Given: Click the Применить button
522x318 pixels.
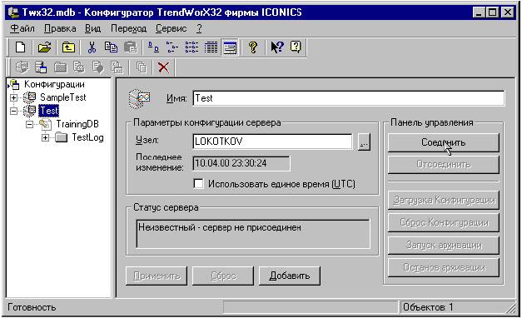Looking at the screenshot, I should pos(157,276).
